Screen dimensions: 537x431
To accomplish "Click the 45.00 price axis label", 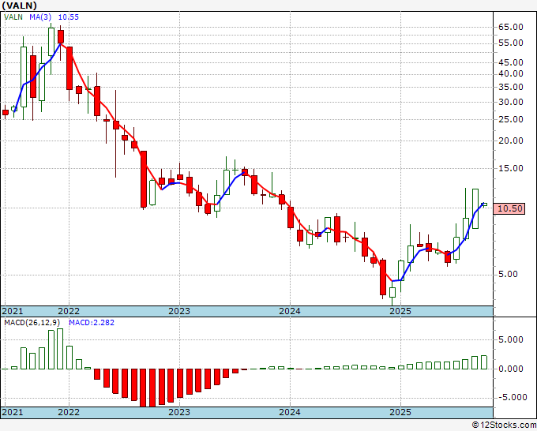I will (511, 62).
